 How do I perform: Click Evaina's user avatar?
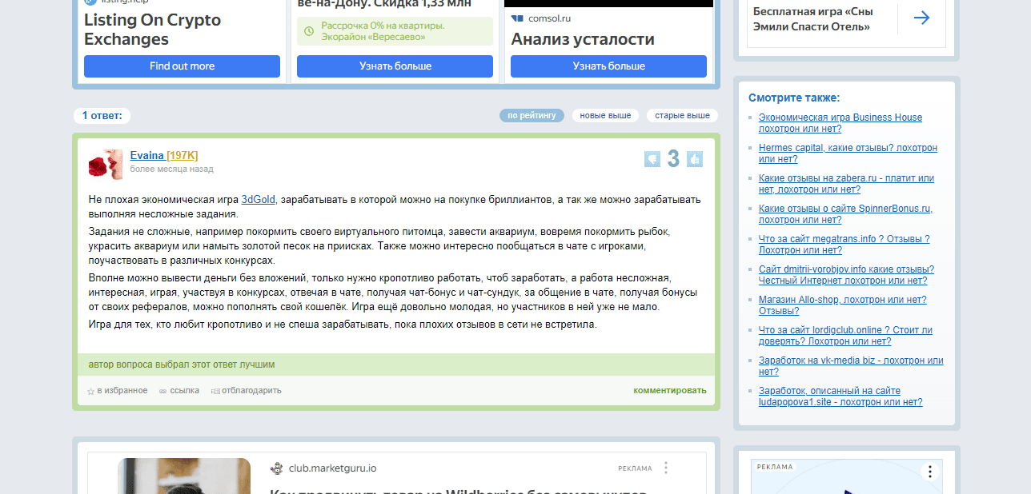(105, 164)
